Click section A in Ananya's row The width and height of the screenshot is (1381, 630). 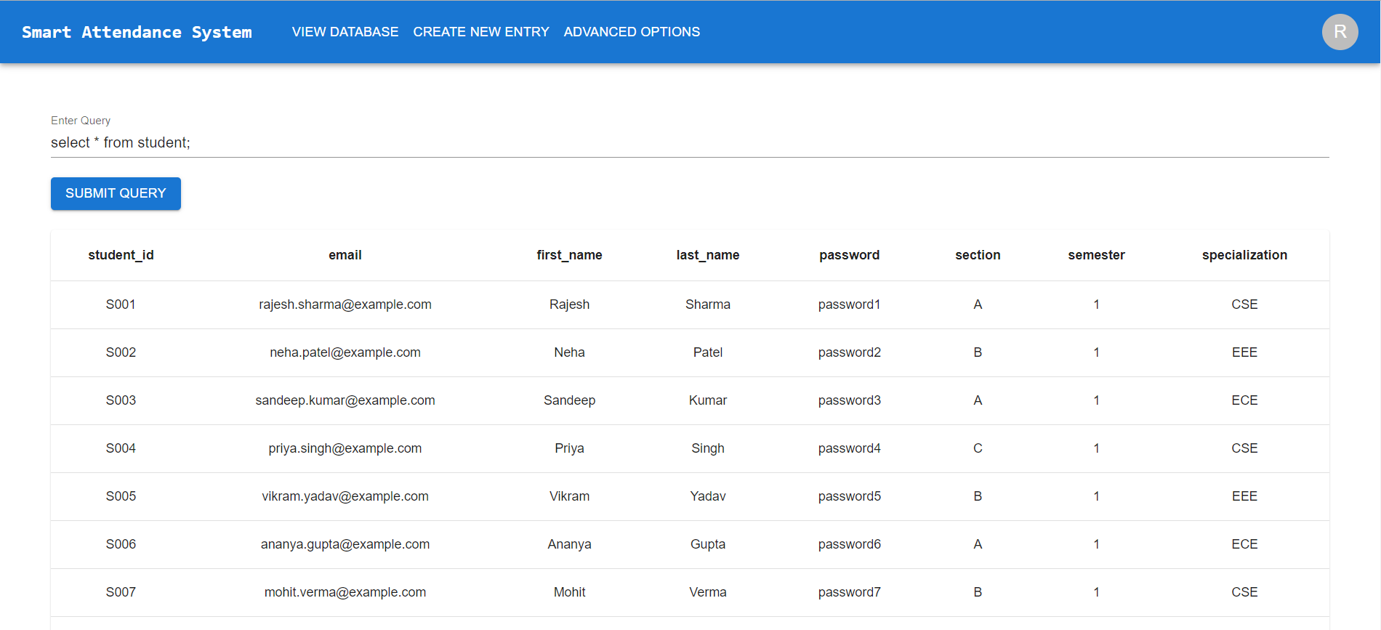tap(978, 544)
